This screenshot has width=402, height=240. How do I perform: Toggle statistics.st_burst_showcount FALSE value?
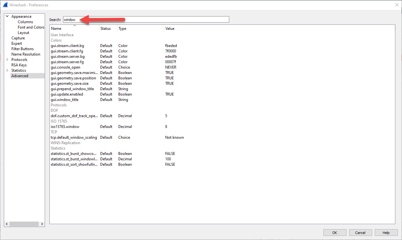pos(170,154)
